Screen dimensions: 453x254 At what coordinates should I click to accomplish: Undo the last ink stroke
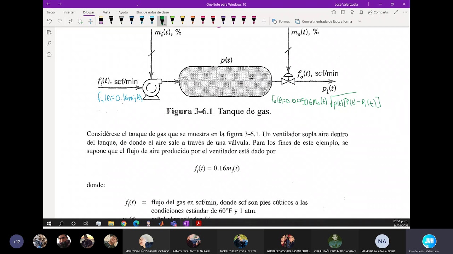[50, 21]
